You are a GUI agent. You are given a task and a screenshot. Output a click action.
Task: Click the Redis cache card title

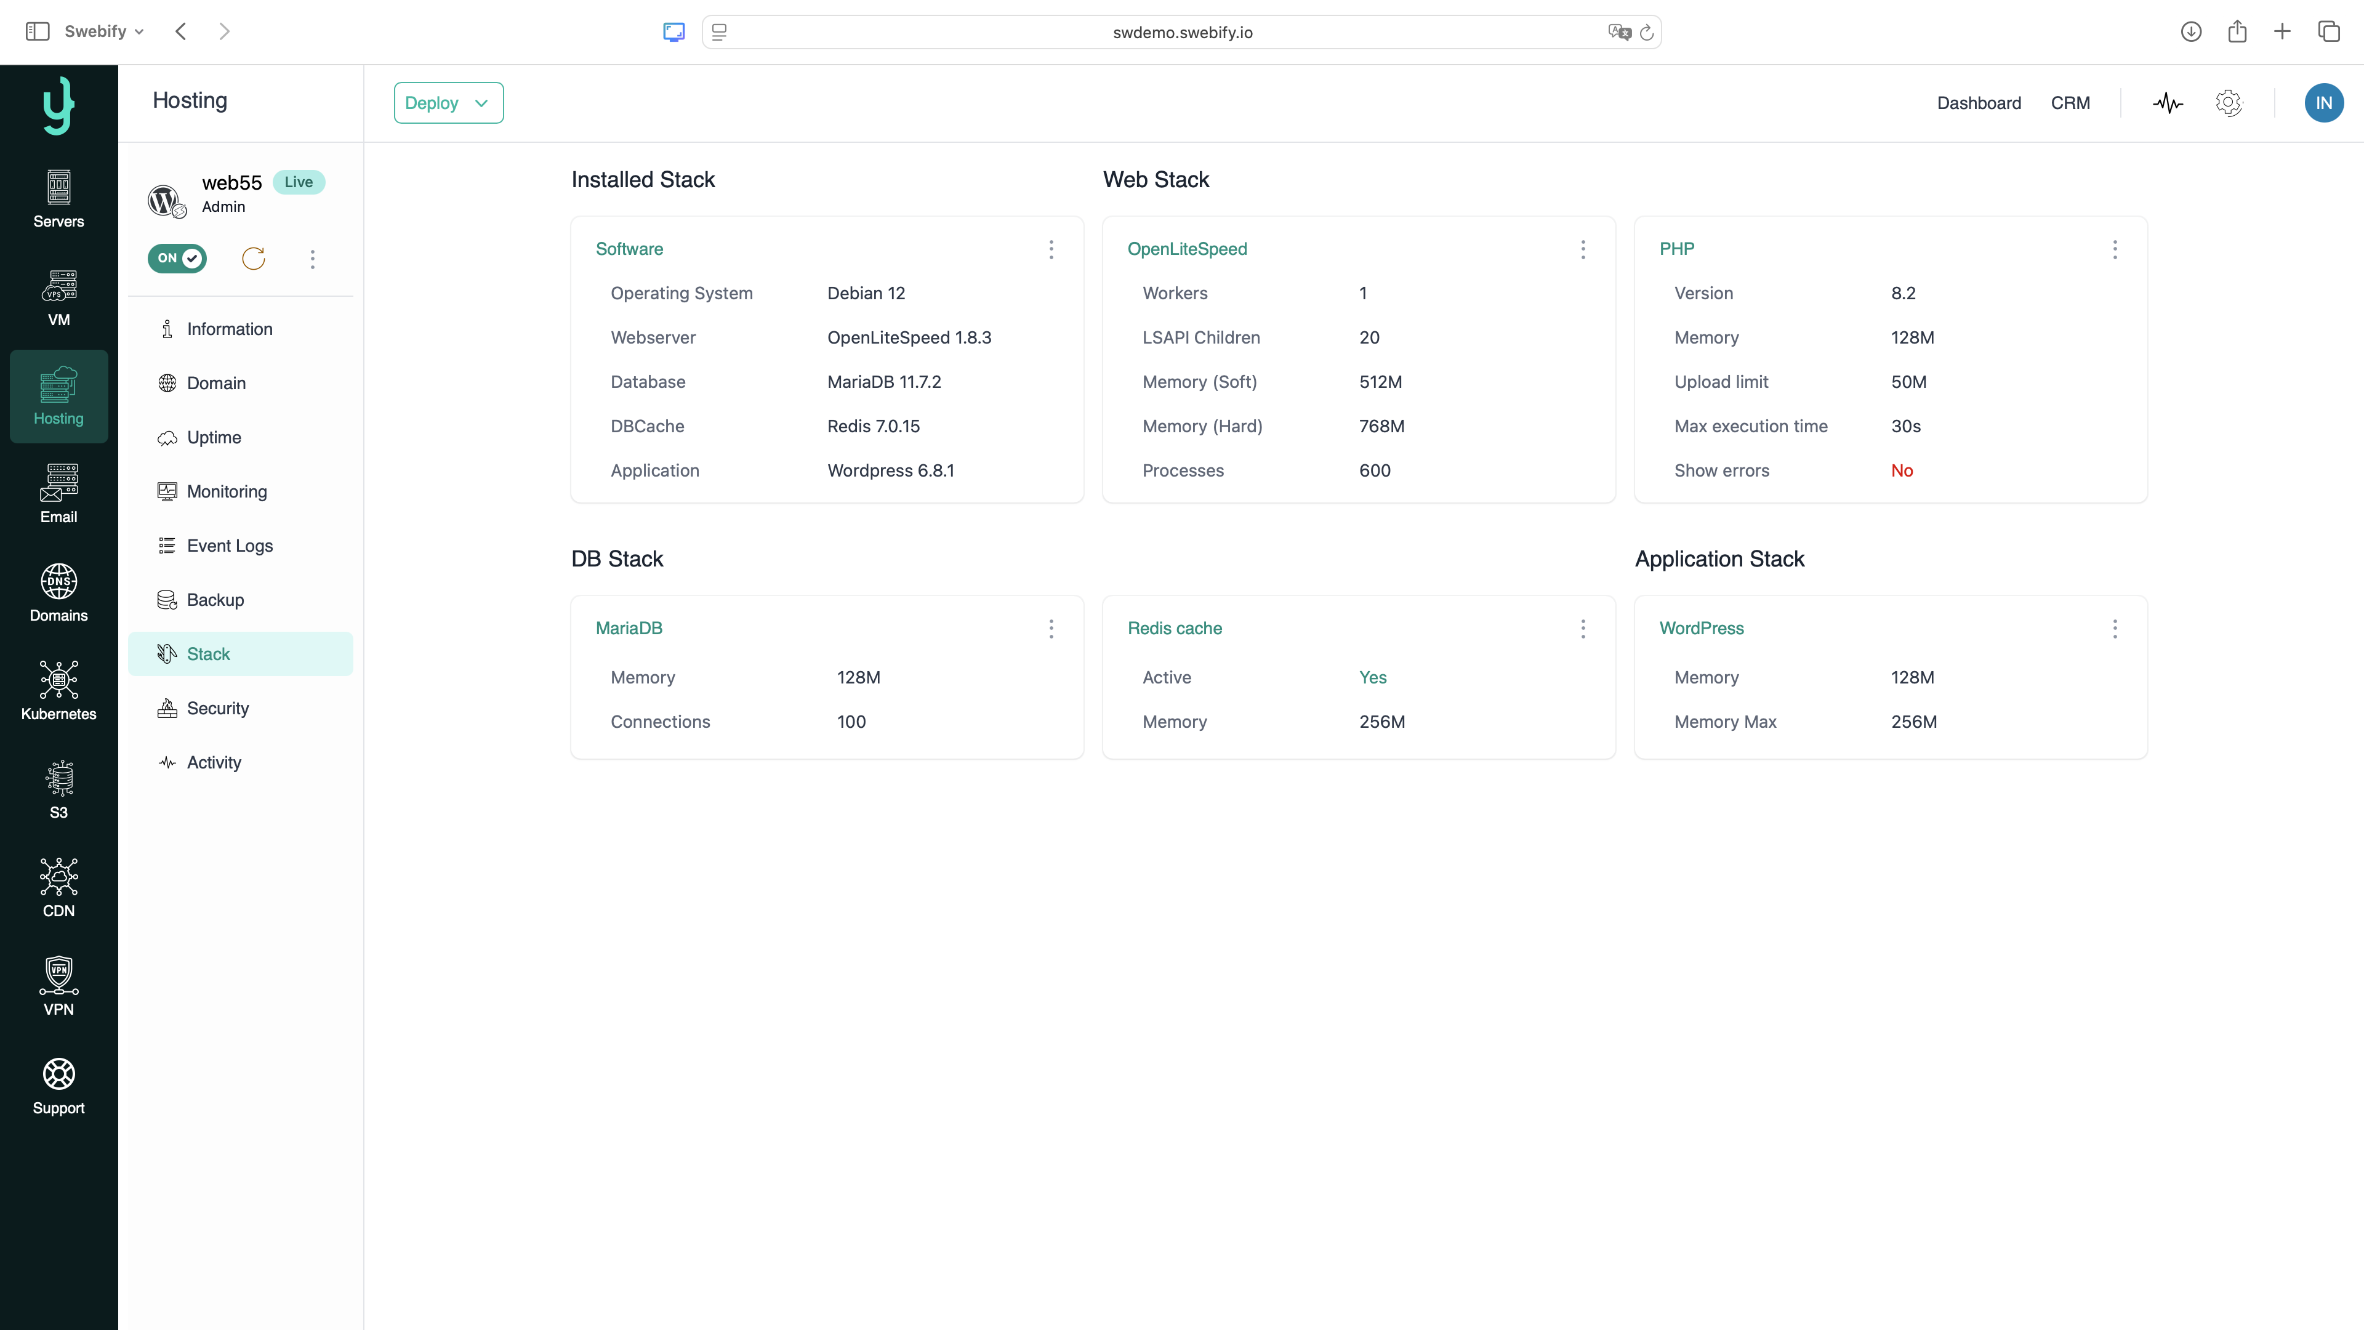pos(1175,628)
